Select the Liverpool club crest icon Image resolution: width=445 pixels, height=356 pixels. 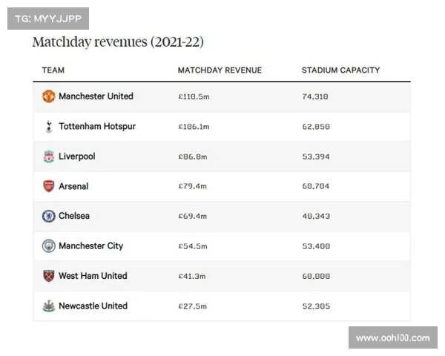pos(49,156)
